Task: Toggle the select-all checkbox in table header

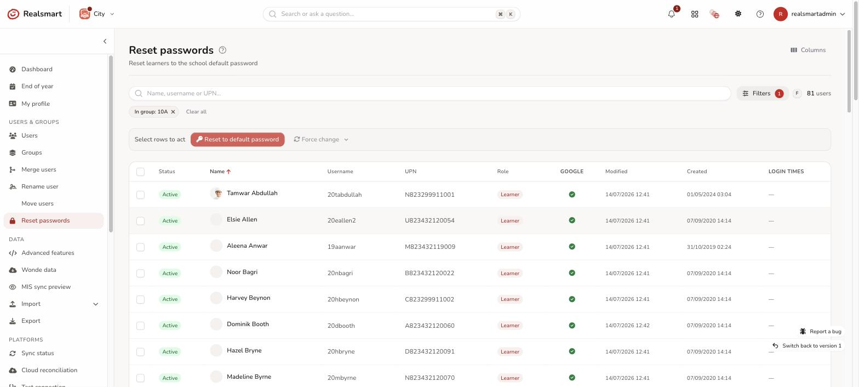Action: pos(140,172)
